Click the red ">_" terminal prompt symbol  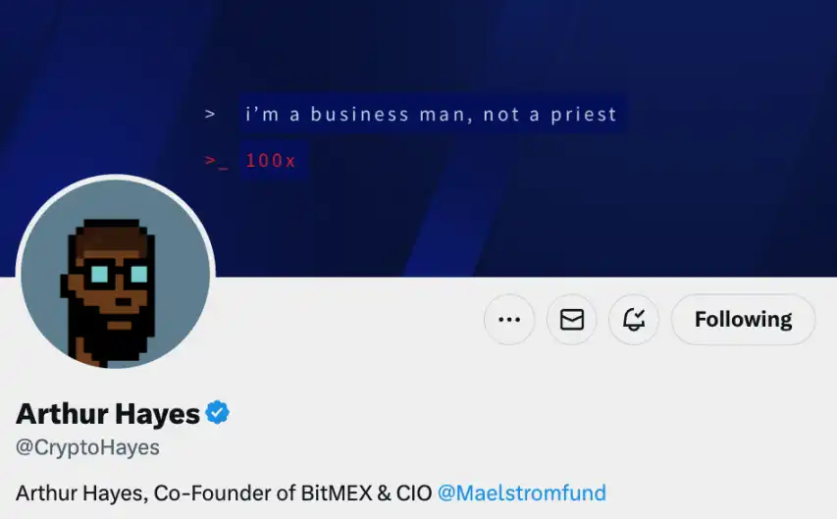click(x=216, y=161)
